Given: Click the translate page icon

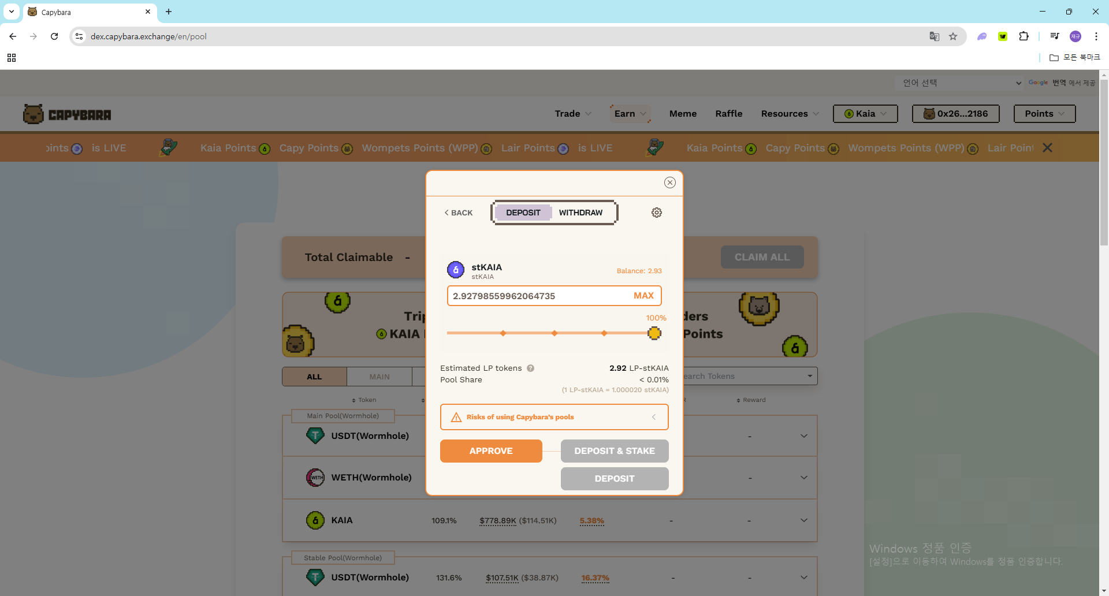Looking at the screenshot, I should [934, 36].
